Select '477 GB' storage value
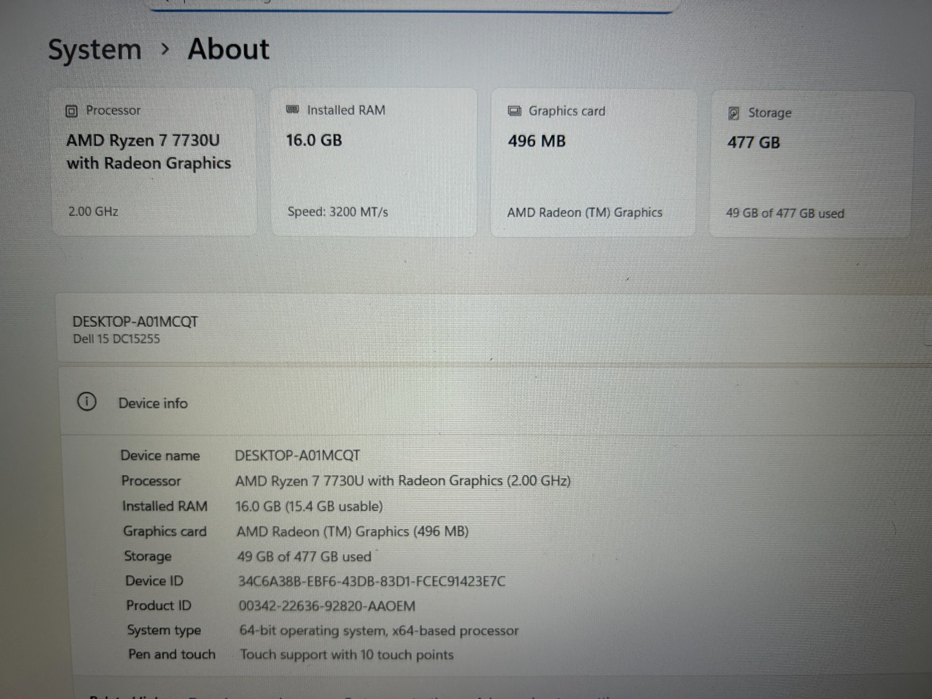932x699 pixels. click(753, 143)
